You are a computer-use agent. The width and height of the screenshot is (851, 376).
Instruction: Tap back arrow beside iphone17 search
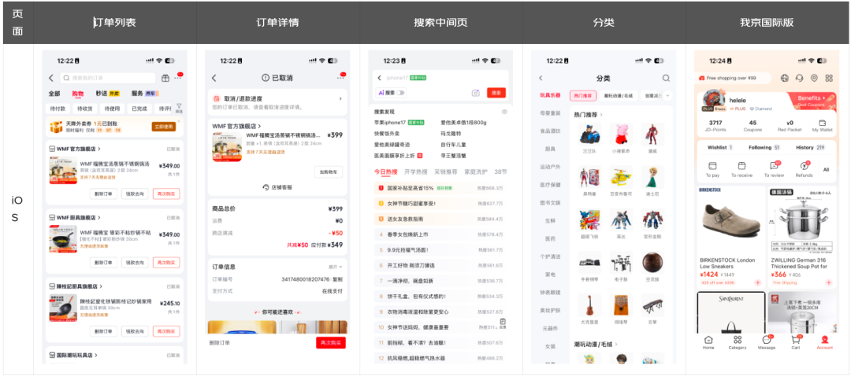(x=379, y=78)
